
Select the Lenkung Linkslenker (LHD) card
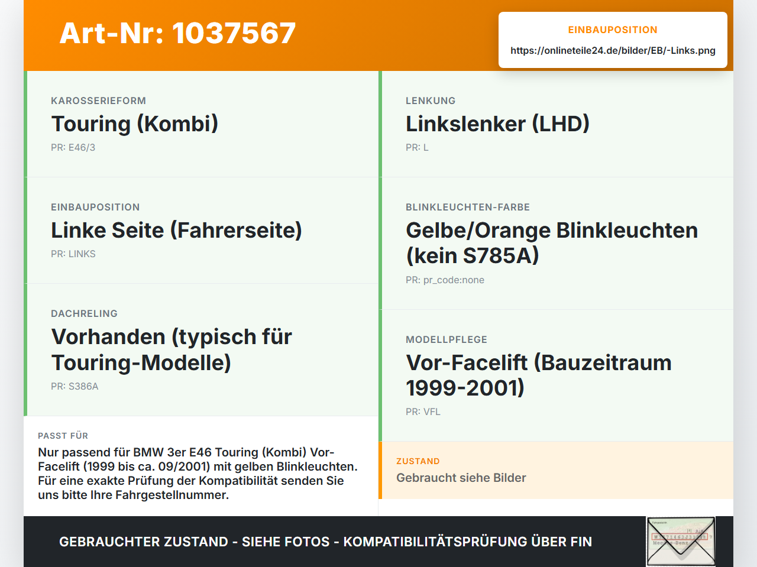click(556, 124)
